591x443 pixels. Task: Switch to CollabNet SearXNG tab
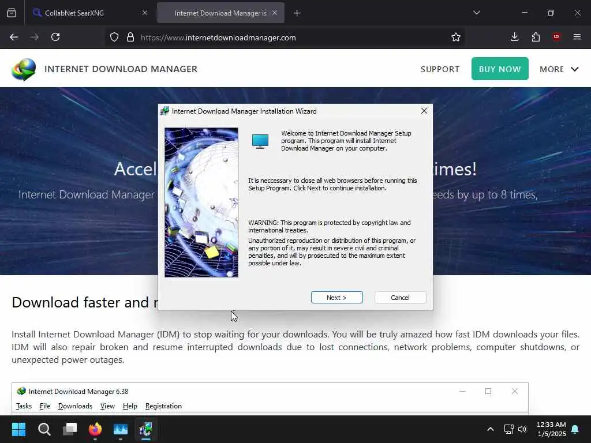[91, 13]
